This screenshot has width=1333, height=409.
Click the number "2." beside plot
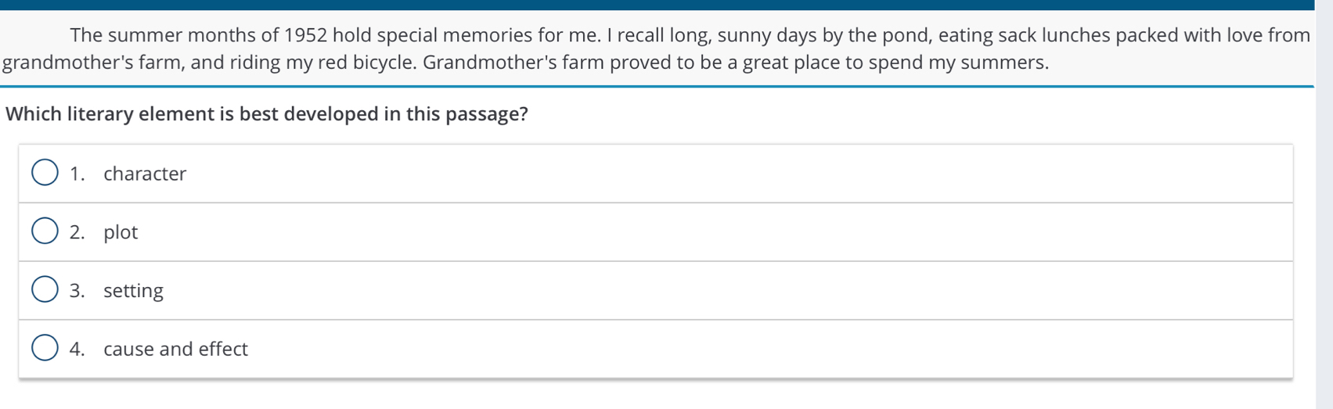[77, 232]
